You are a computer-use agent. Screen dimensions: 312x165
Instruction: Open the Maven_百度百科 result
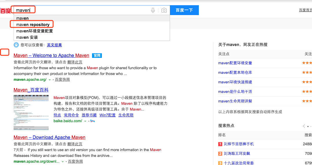31,90
